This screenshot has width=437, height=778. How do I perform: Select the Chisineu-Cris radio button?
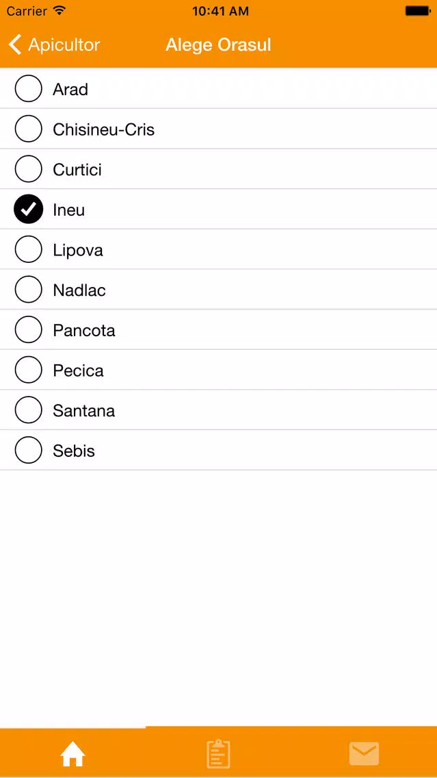(x=28, y=129)
